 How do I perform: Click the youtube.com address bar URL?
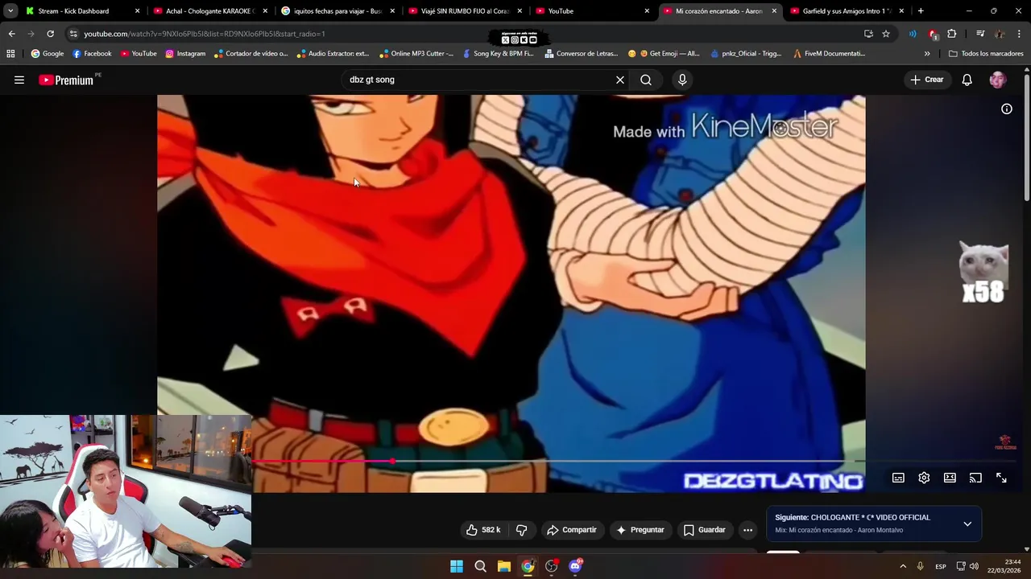[205, 34]
